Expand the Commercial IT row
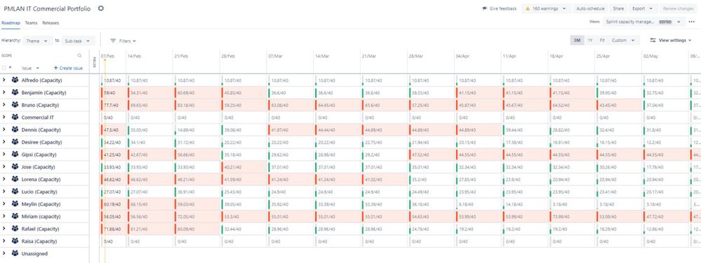Viewport: 701px width, 263px height. point(4,117)
